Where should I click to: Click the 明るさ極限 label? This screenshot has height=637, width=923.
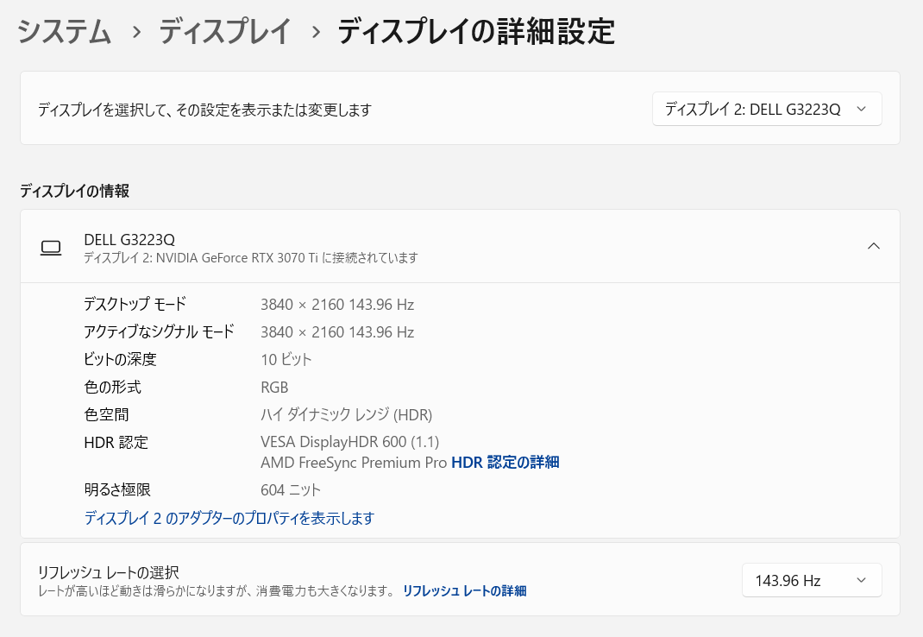click(117, 489)
